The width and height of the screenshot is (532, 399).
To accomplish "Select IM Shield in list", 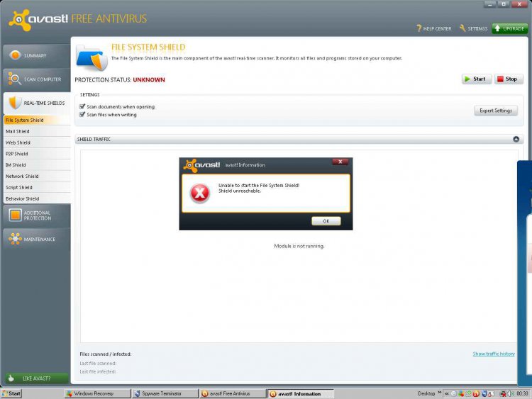I will (x=37, y=164).
